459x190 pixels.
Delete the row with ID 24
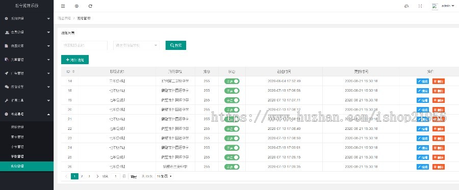[x=439, y=148]
